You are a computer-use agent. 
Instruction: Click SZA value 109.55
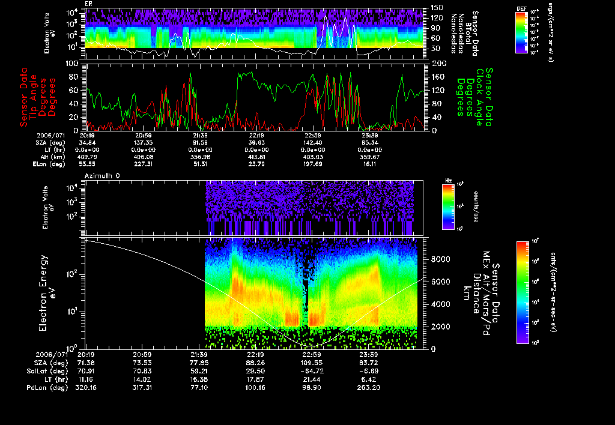pyautogui.click(x=312, y=363)
